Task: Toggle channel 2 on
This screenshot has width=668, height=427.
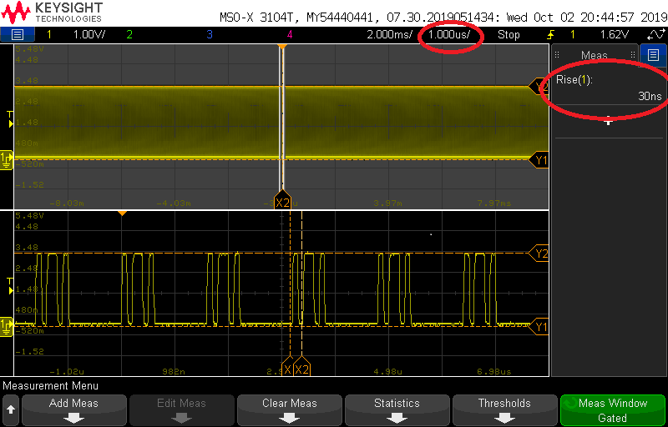Action: coord(129,35)
